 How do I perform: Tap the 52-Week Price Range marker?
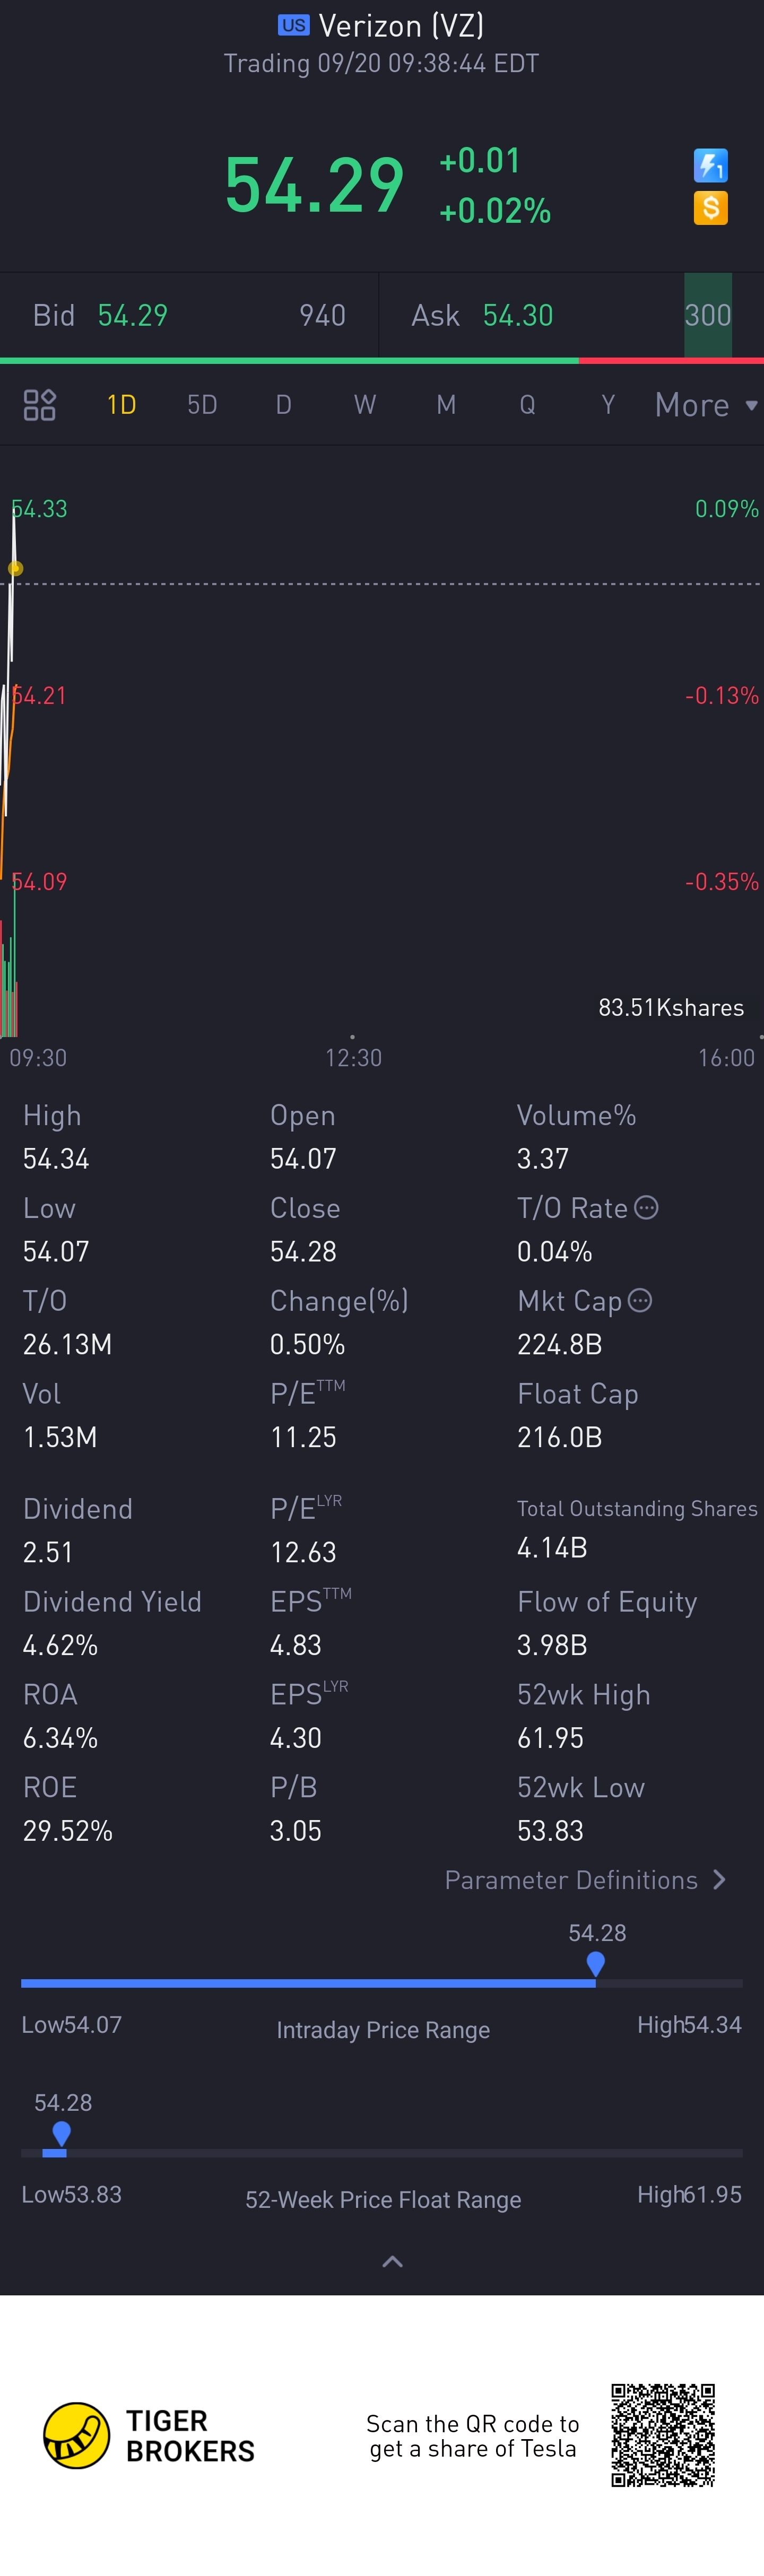61,2134
